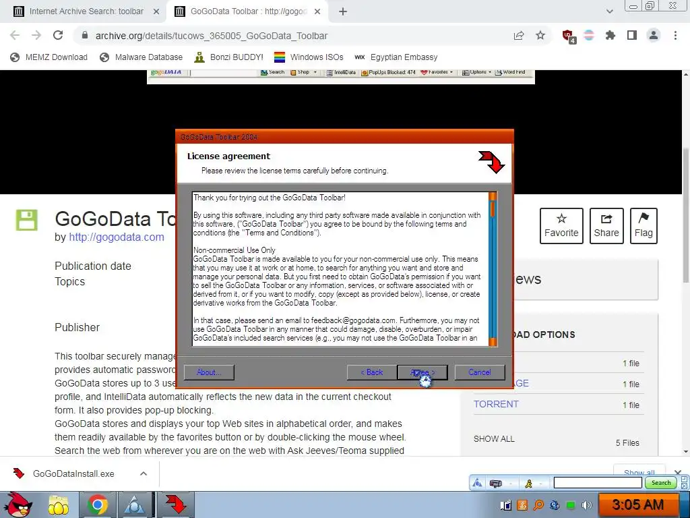Open Bonzi BUDDY! bookmark
This screenshot has height=518, width=690.
coord(229,57)
